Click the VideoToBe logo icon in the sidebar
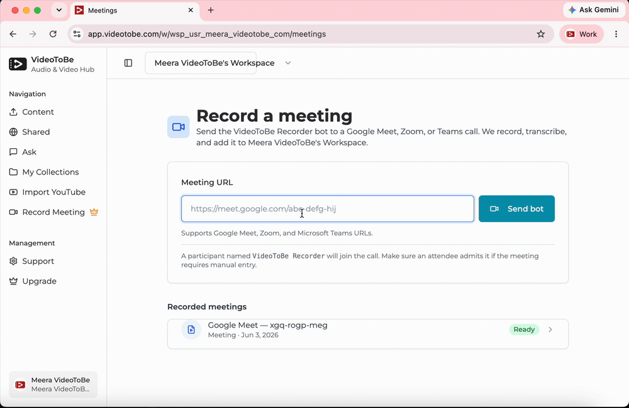This screenshot has width=629, height=408. [x=18, y=64]
